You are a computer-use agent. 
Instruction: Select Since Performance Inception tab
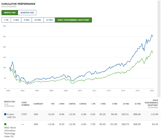(x=73, y=20)
